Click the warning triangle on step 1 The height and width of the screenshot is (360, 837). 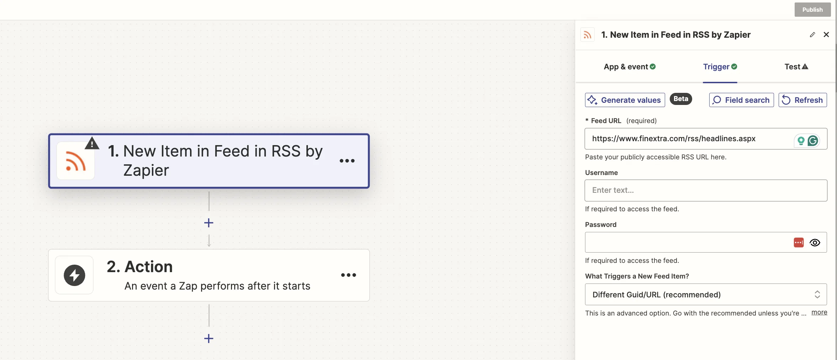coord(92,143)
